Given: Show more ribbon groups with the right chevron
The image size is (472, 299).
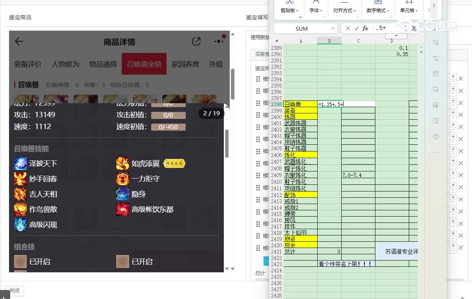Looking at the screenshot, I should click(434, 5).
